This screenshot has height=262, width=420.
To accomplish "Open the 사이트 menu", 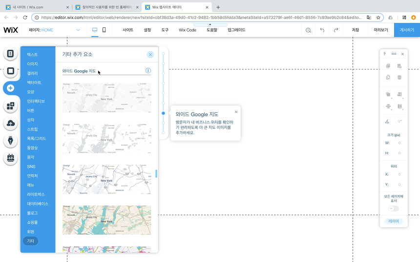I will point(128,30).
